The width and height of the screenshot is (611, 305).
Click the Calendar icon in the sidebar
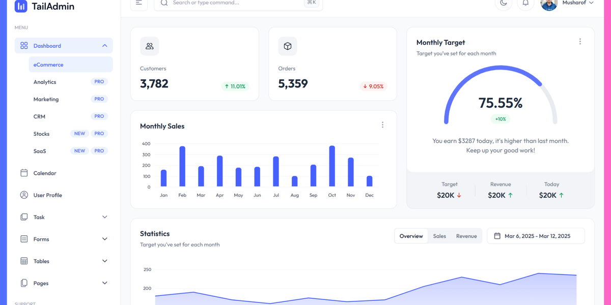point(24,173)
